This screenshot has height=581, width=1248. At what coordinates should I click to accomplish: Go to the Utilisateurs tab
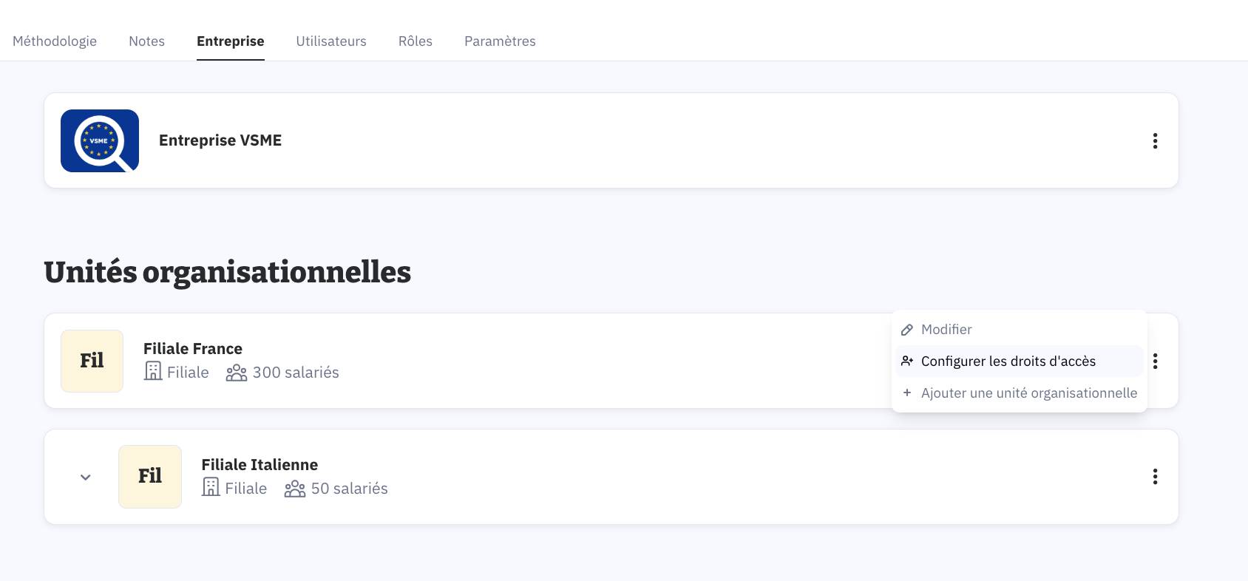click(x=331, y=41)
